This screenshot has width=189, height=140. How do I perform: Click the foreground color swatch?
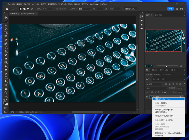(5, 102)
